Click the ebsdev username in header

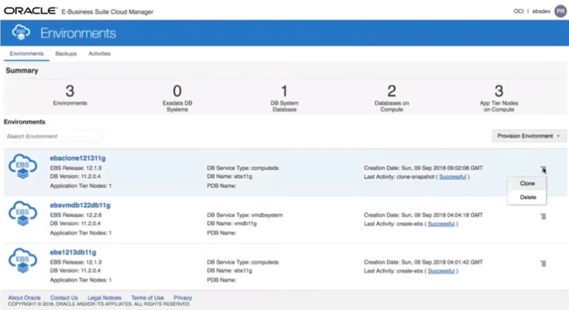pos(541,11)
